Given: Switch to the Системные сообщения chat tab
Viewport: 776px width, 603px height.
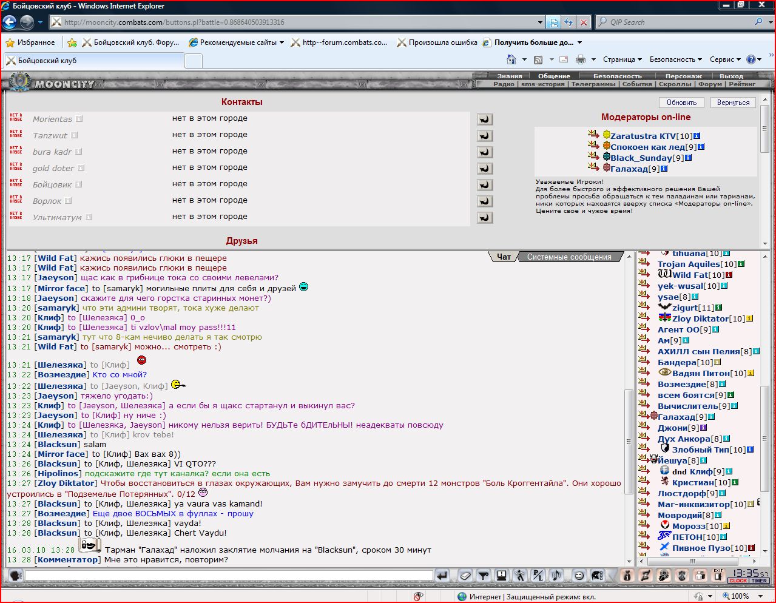Looking at the screenshot, I should tap(569, 257).
